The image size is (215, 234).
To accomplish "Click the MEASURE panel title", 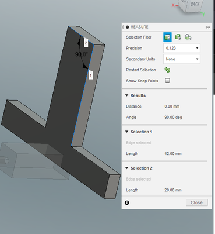I will click(139, 27).
